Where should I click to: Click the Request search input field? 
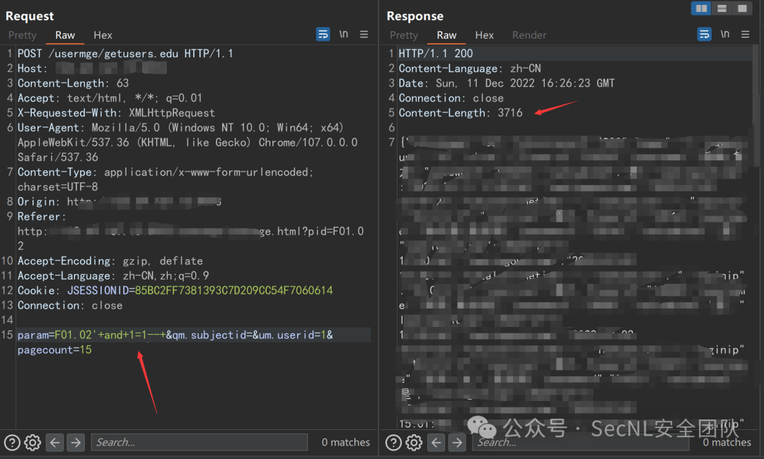[199, 443]
